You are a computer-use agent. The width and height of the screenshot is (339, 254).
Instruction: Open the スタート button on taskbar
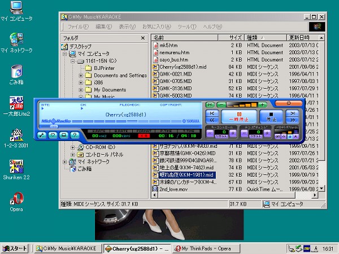15,248
